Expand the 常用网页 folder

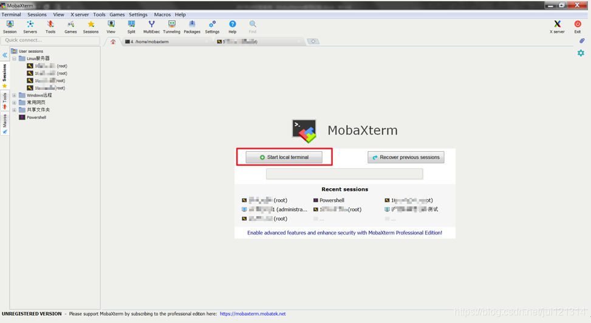[15, 103]
